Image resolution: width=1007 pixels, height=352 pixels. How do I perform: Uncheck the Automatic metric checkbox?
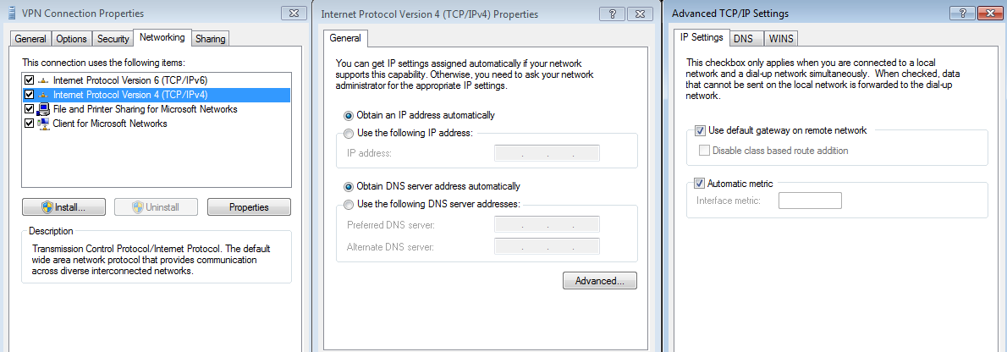[700, 184]
